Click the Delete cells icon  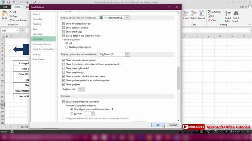(194, 13)
